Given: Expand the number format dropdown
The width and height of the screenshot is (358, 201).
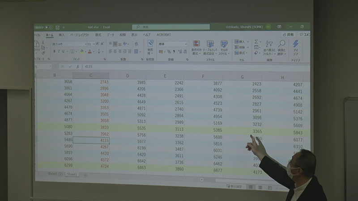Looking at the screenshot, I should point(185,44).
